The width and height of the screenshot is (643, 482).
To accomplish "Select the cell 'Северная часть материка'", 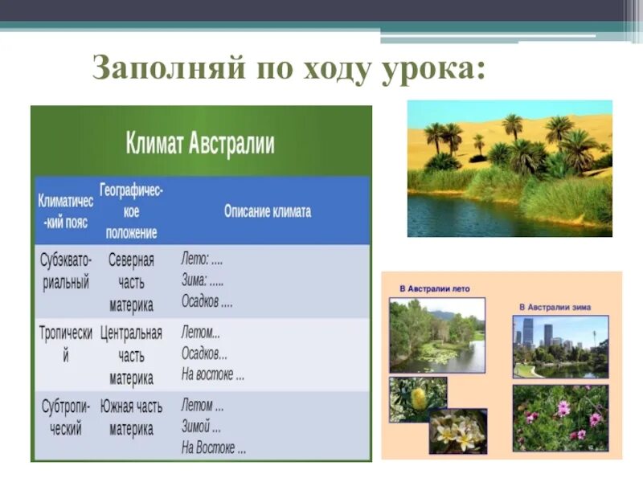I will (x=131, y=283).
